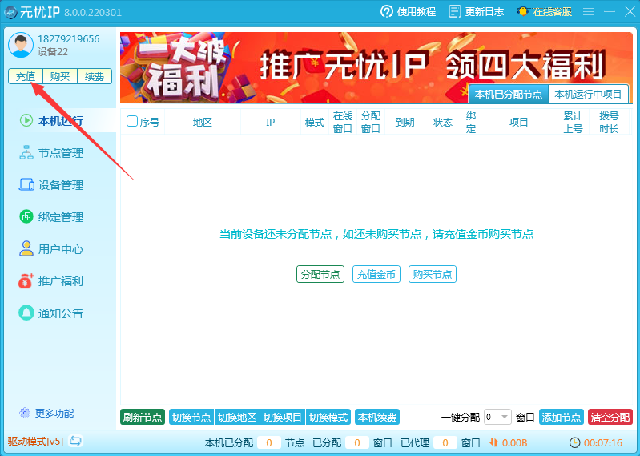Click the 充值 button under the account
Image resolution: width=640 pixels, height=456 pixels.
(26, 76)
